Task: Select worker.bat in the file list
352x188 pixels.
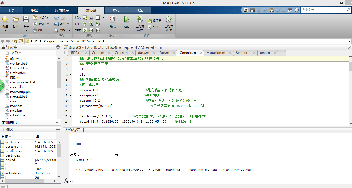Action: (x=18, y=63)
